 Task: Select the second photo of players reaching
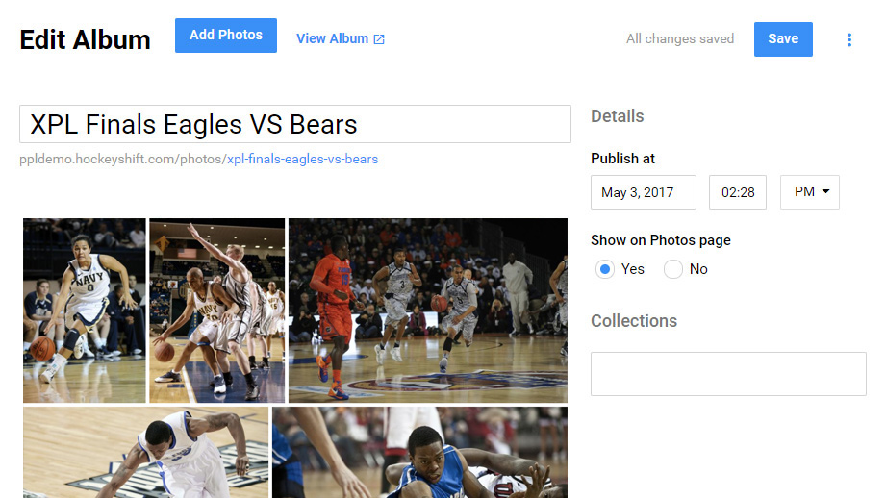click(217, 311)
